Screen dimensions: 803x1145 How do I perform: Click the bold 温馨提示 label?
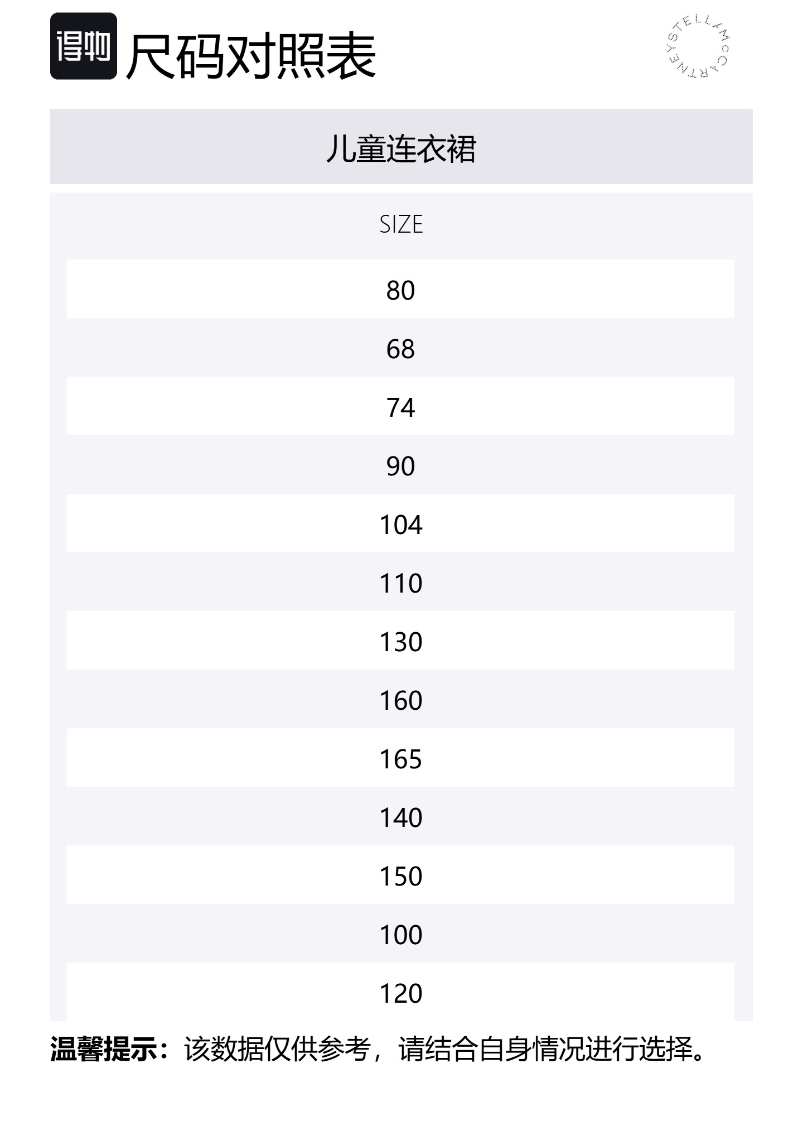106,1049
